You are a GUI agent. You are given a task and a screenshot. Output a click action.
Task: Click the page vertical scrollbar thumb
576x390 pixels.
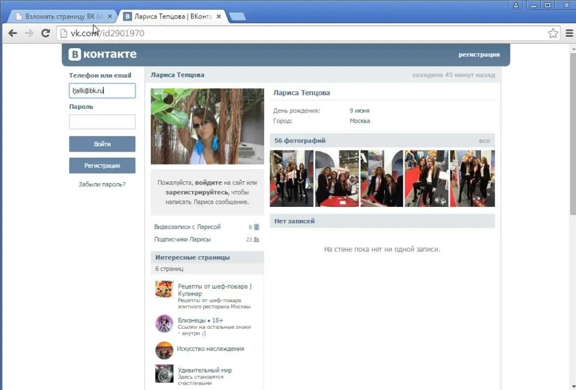tap(573, 134)
